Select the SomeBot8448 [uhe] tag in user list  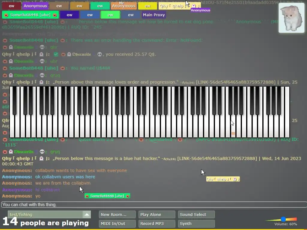pyautogui.click(x=30, y=15)
